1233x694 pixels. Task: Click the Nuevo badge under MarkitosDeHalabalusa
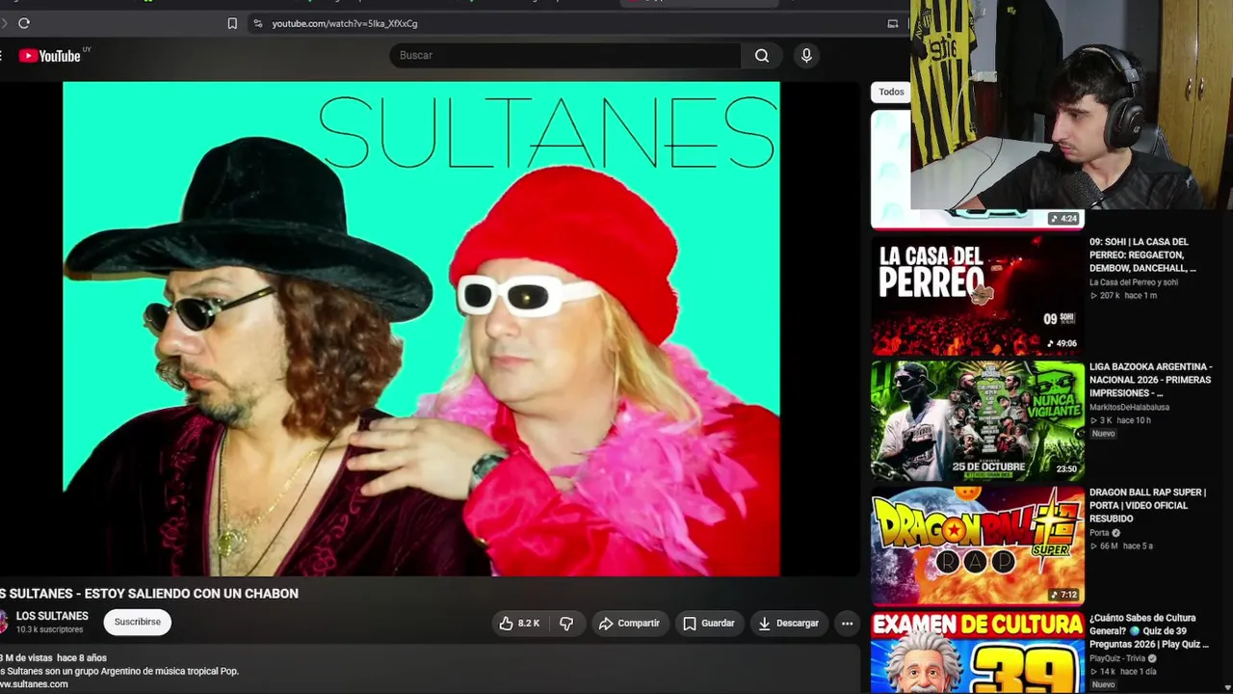point(1103,434)
